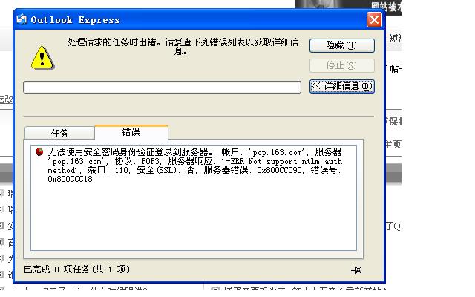
Task: Click the 隐藏(H) button
Action: (342, 45)
